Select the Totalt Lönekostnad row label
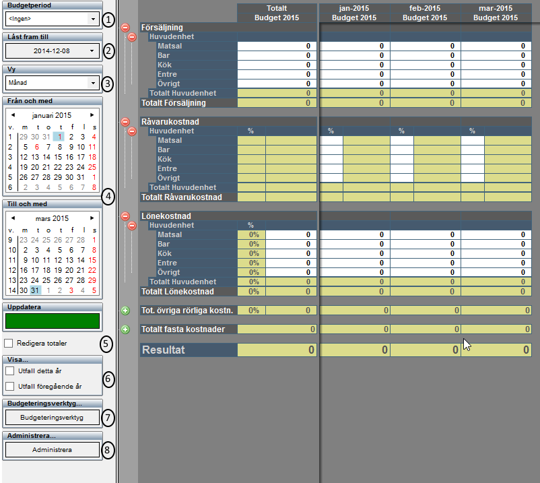 pos(178,292)
